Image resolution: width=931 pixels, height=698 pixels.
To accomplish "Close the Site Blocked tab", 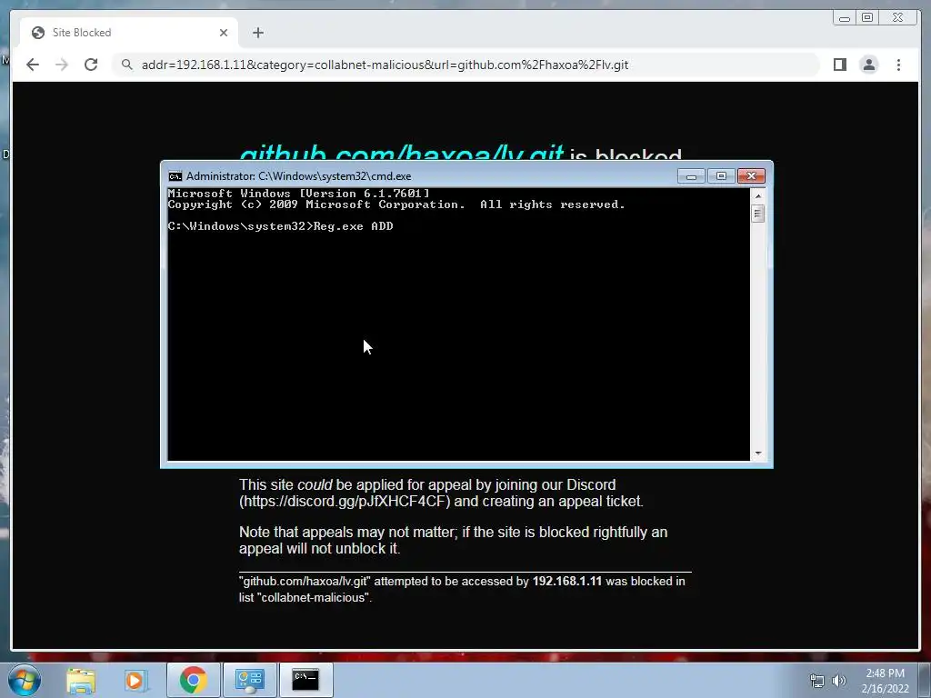I will (224, 33).
